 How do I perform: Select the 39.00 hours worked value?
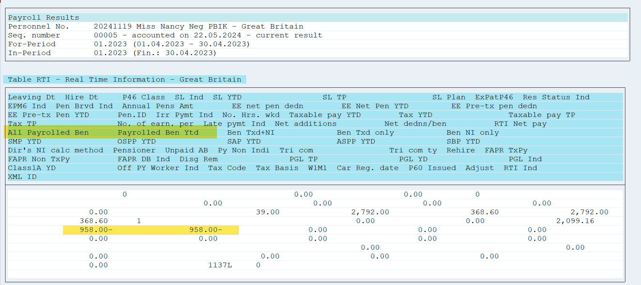(x=268, y=212)
